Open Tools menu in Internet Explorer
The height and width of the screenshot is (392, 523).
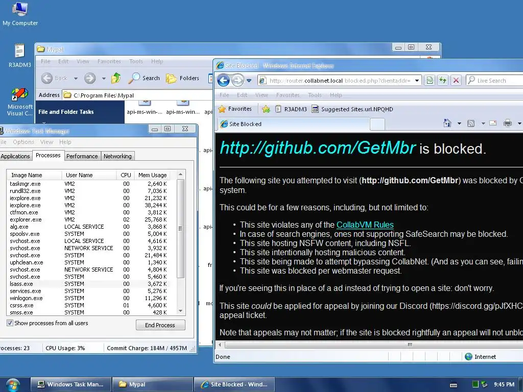click(315, 95)
